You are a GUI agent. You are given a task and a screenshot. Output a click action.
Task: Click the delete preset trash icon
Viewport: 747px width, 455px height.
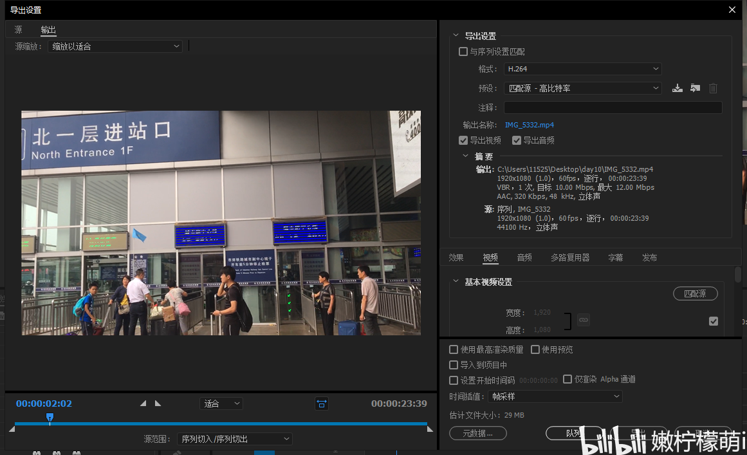pos(713,88)
